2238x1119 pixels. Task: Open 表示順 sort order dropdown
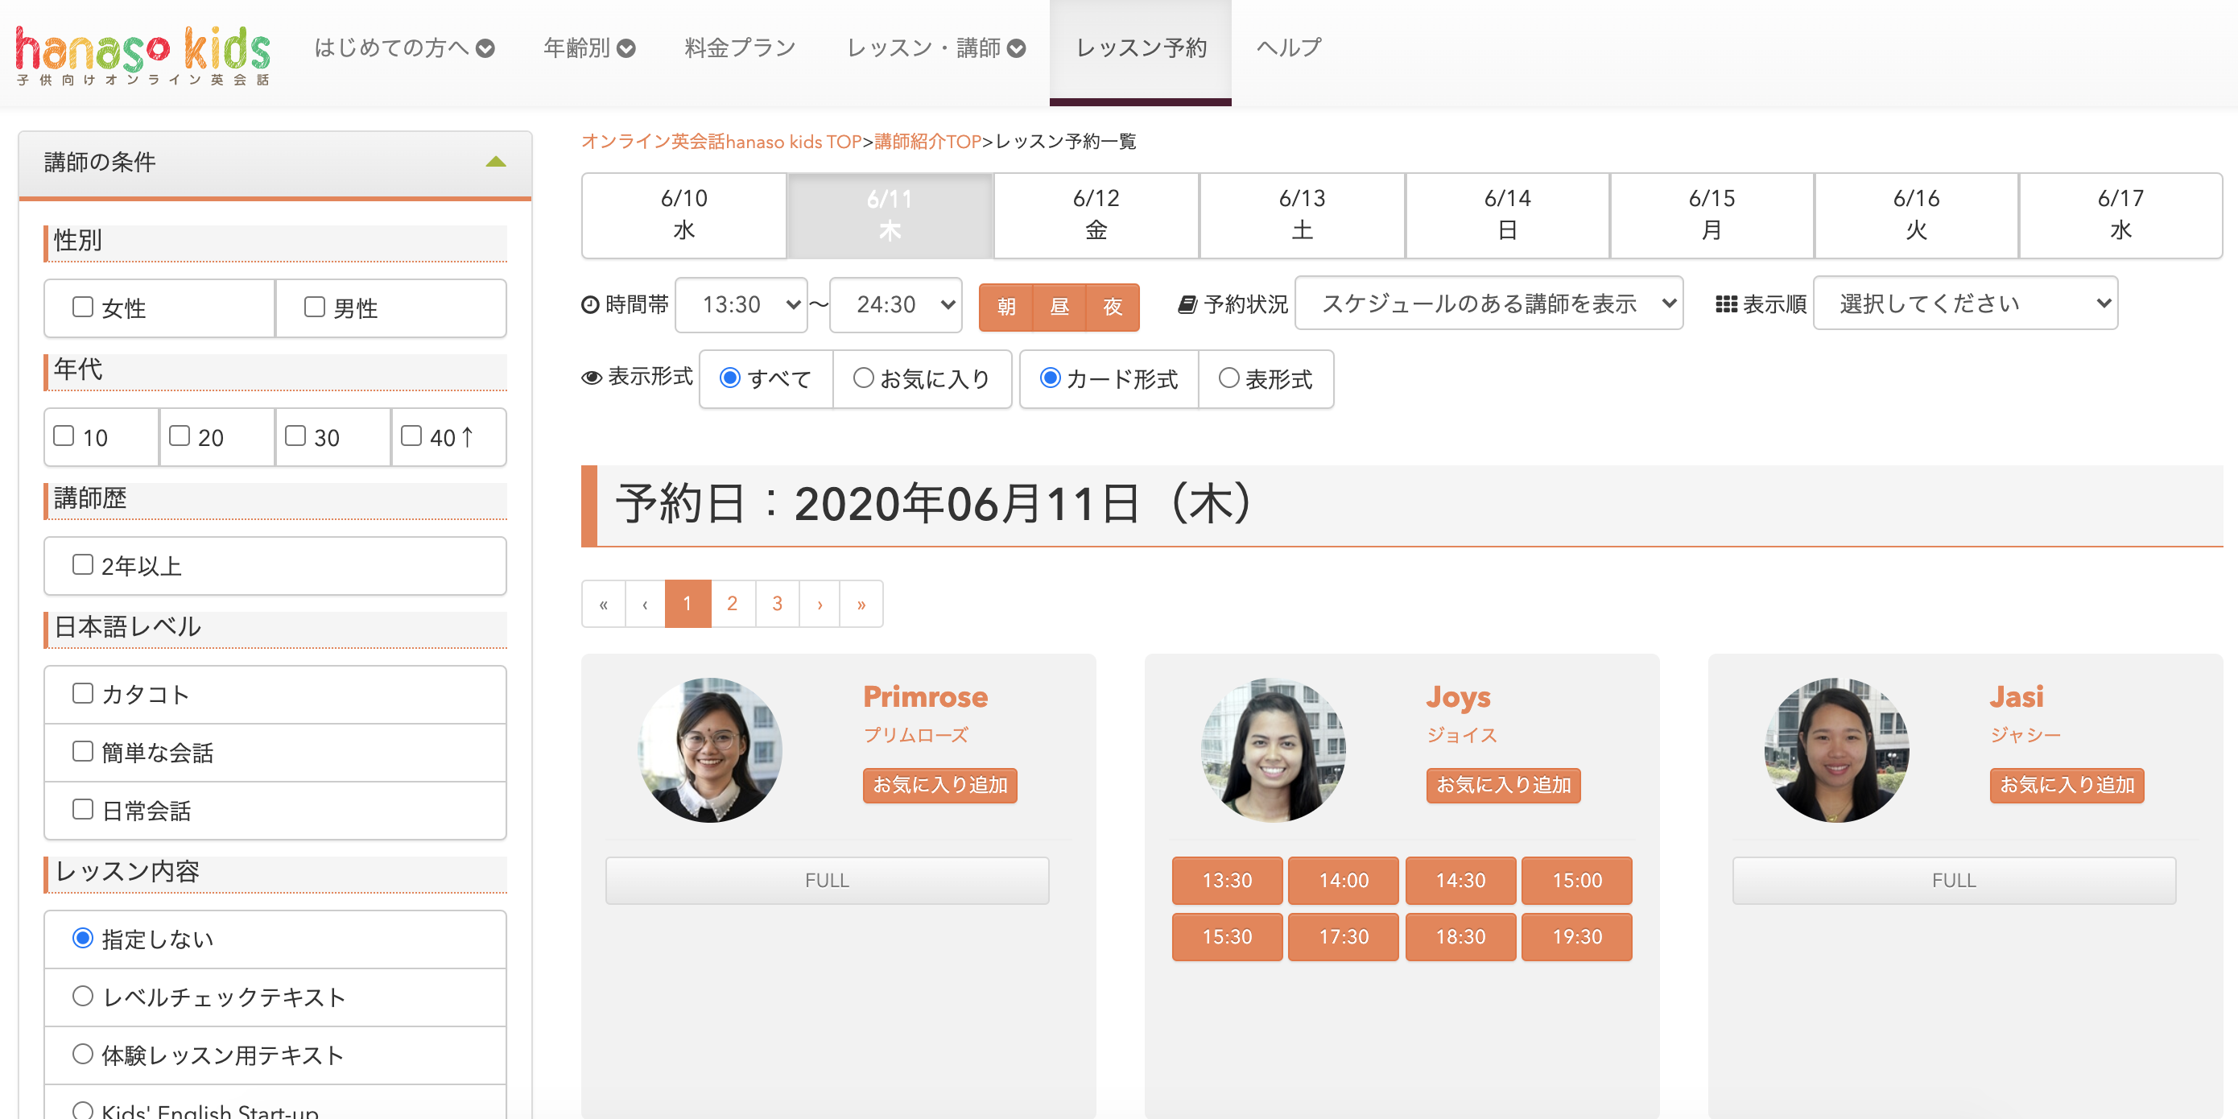[x=1965, y=303]
